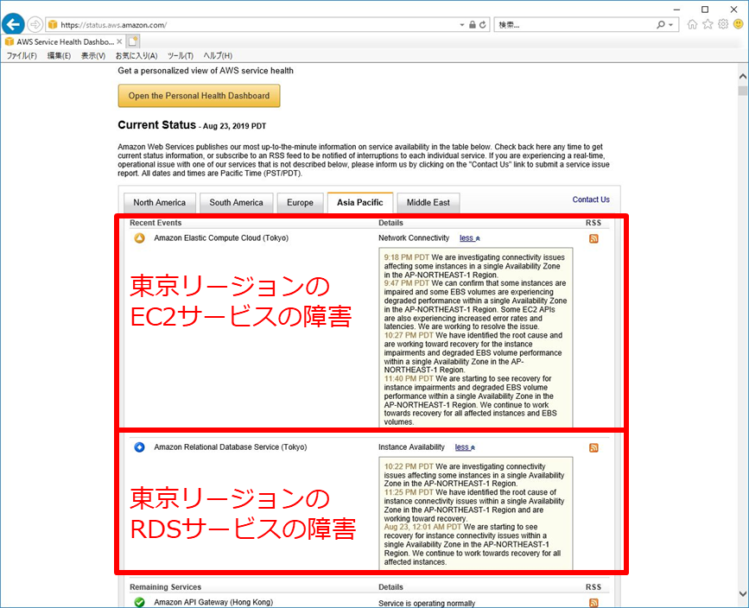This screenshot has height=608, width=749.
Task: Click the blue info icon for RDS Tokyo
Action: click(139, 447)
